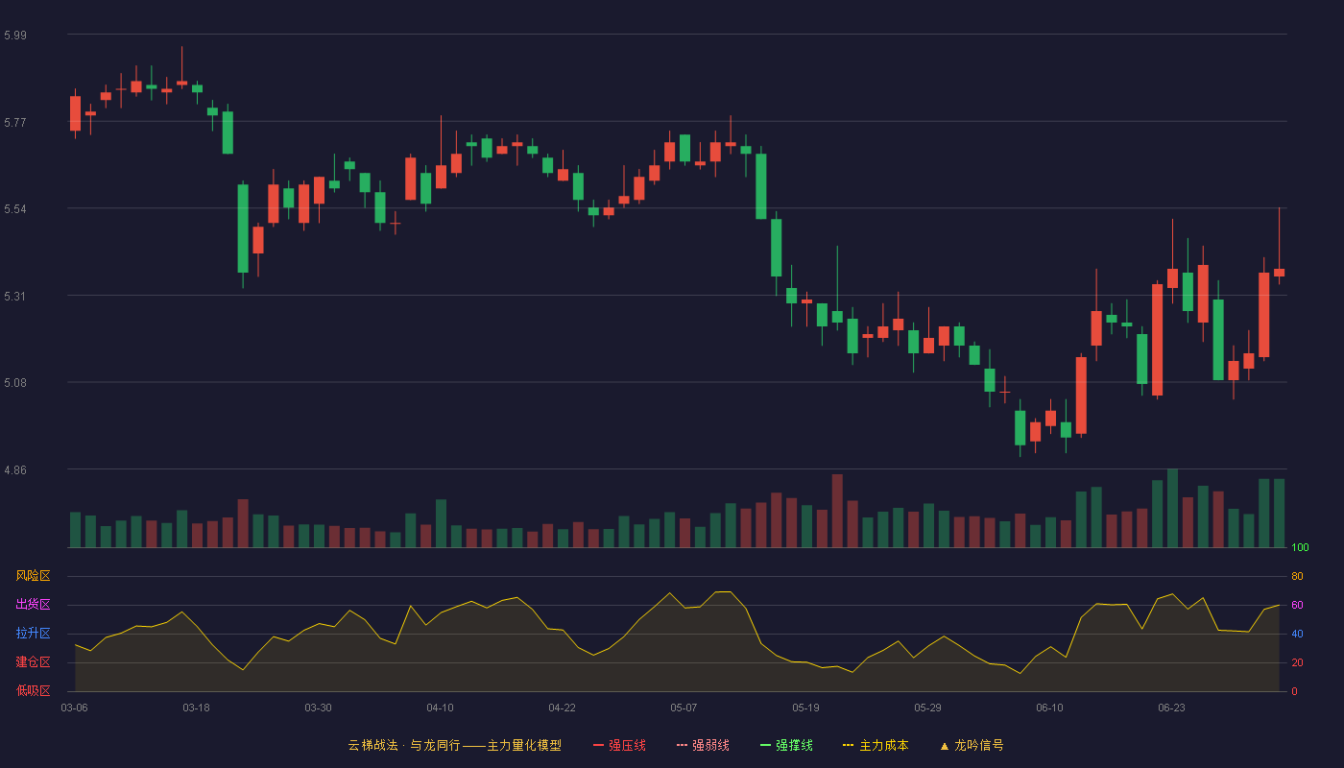1344x768 pixels.
Task: Click the 风险区 zone label
Action: coord(33,576)
